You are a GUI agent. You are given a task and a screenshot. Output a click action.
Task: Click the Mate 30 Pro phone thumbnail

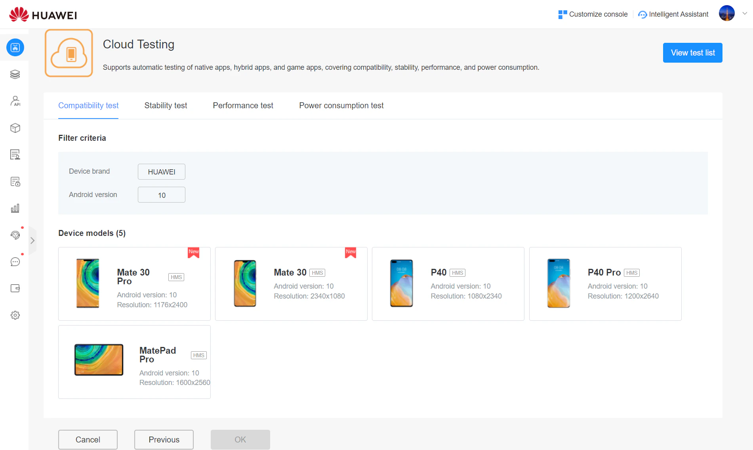point(88,283)
